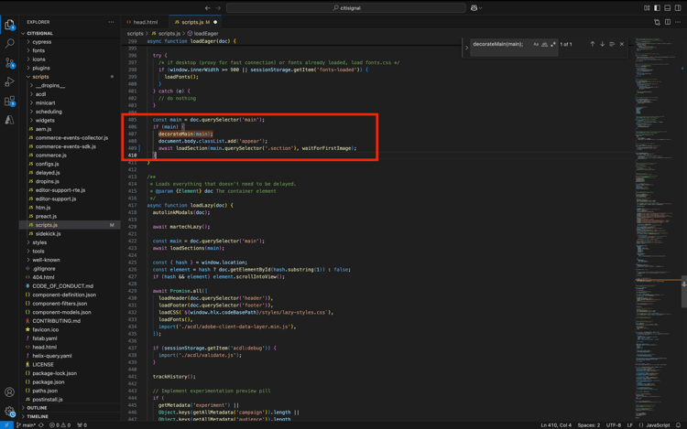Open the Search view in activity bar
Image resolution: width=687 pixels, height=429 pixels.
click(x=10, y=43)
